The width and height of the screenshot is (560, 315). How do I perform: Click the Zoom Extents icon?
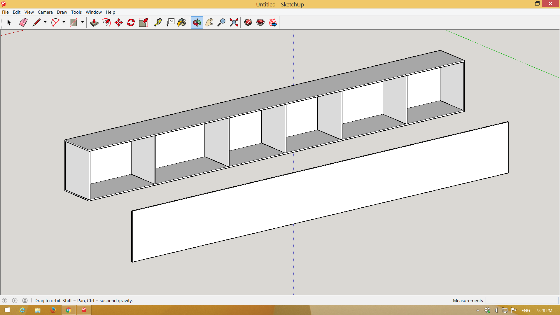click(x=234, y=22)
